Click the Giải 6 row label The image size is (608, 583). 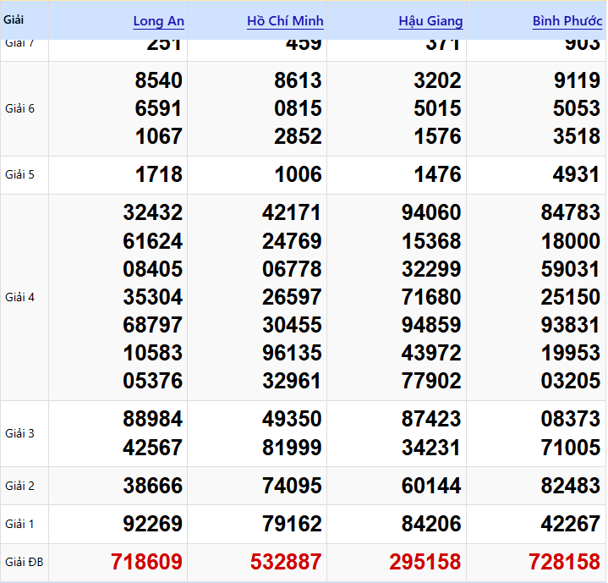click(x=19, y=108)
